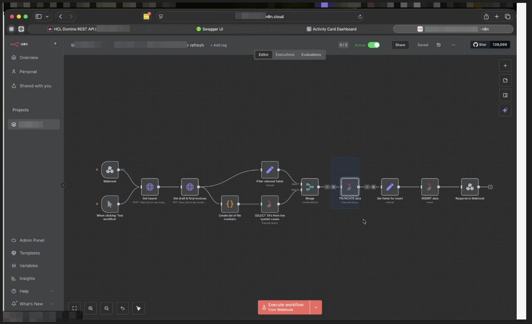Select the INSERT data node
Viewport: 532px width, 324px height.
(x=430, y=187)
